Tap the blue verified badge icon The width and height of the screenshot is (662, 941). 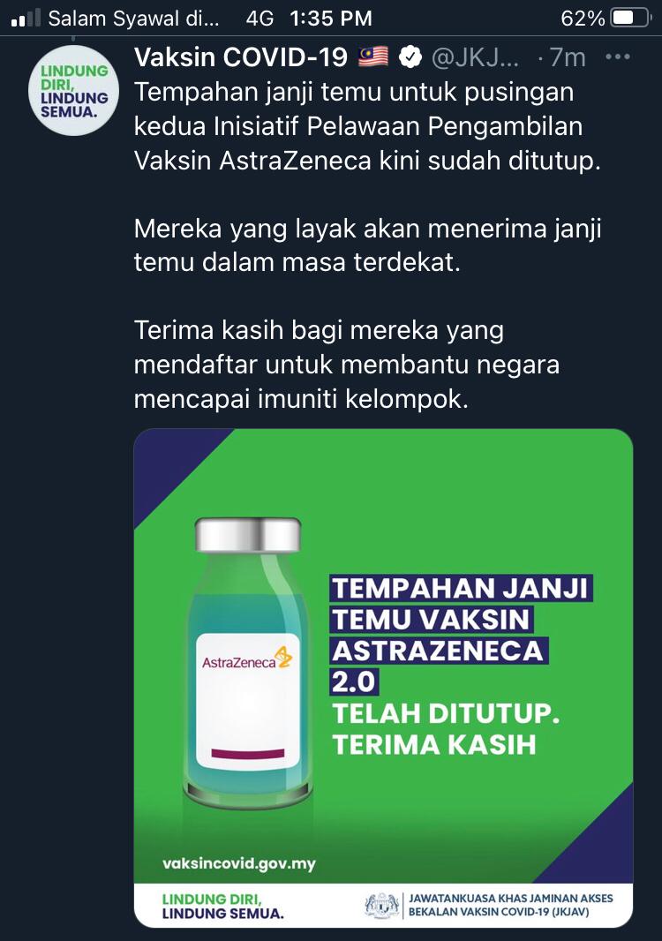click(x=410, y=57)
